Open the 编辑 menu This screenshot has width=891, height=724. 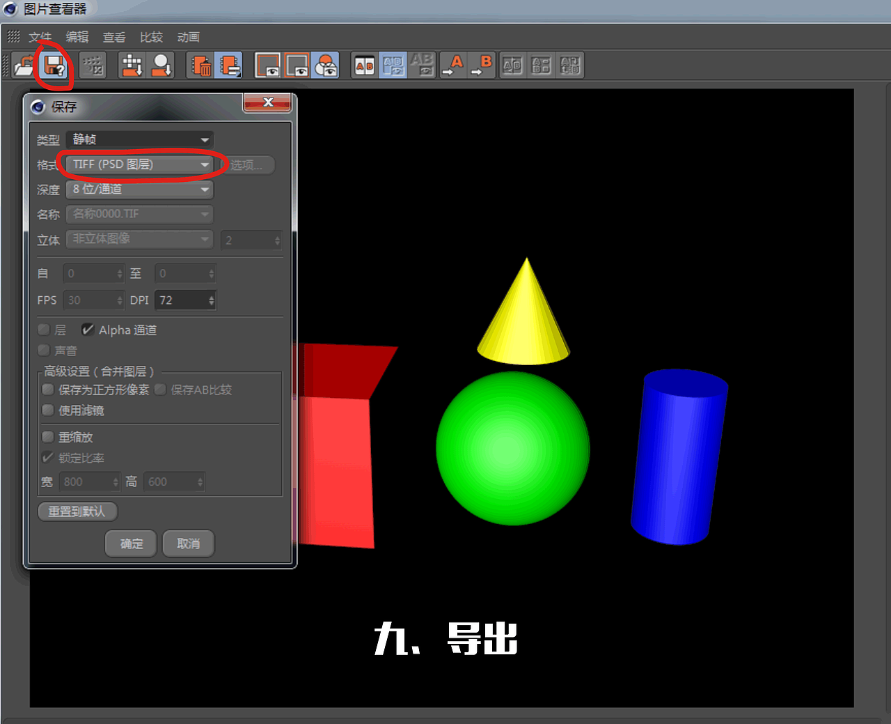point(77,37)
